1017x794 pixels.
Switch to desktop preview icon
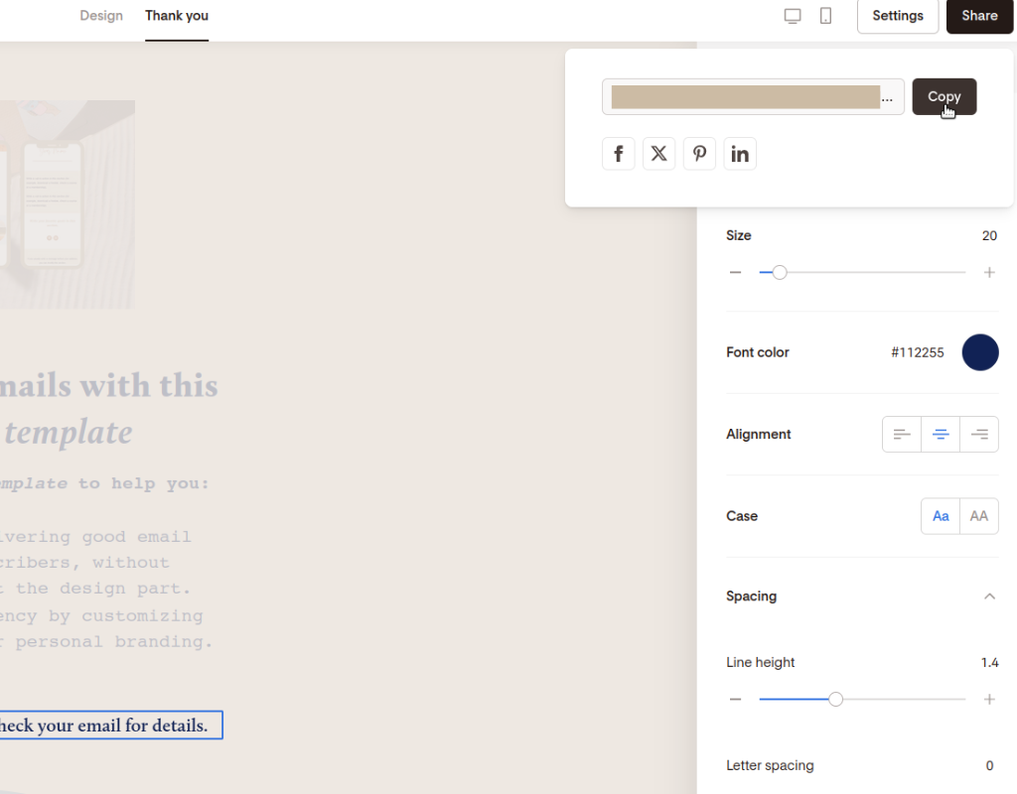[x=792, y=16]
